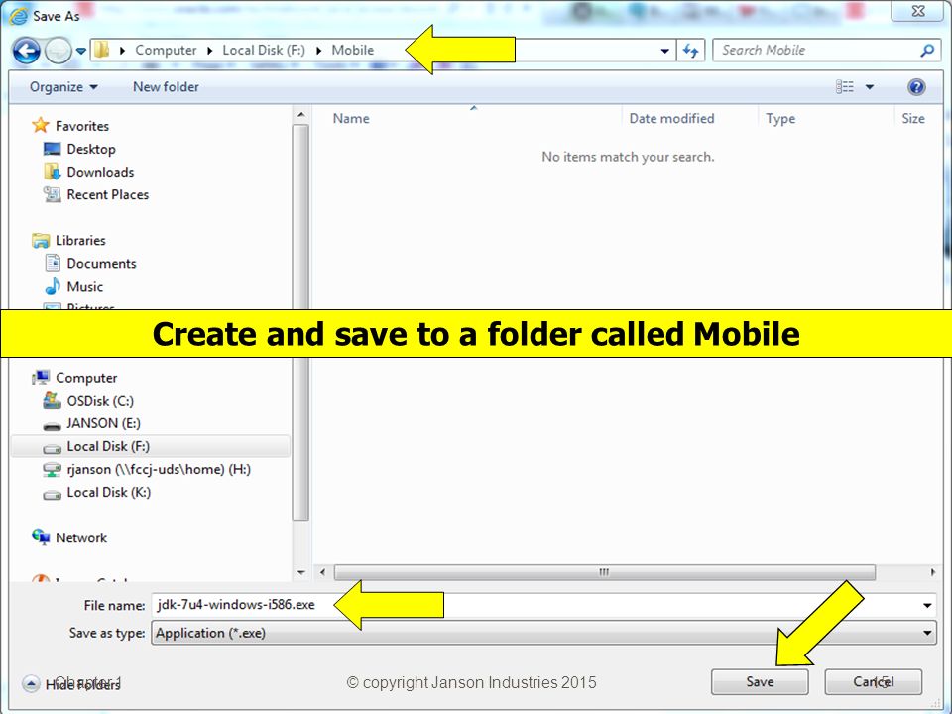
Task: Select Mobile in the address breadcrumb
Action: pyautogui.click(x=352, y=50)
